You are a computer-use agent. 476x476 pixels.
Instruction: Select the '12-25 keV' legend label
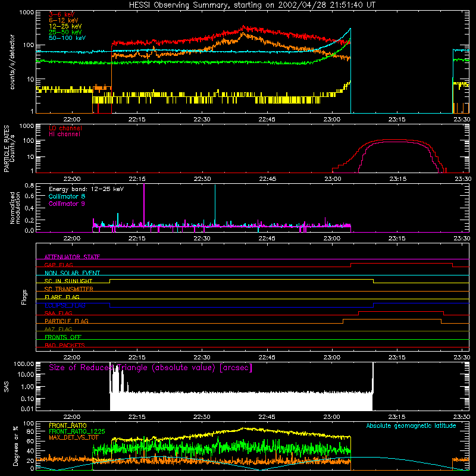[x=65, y=26]
